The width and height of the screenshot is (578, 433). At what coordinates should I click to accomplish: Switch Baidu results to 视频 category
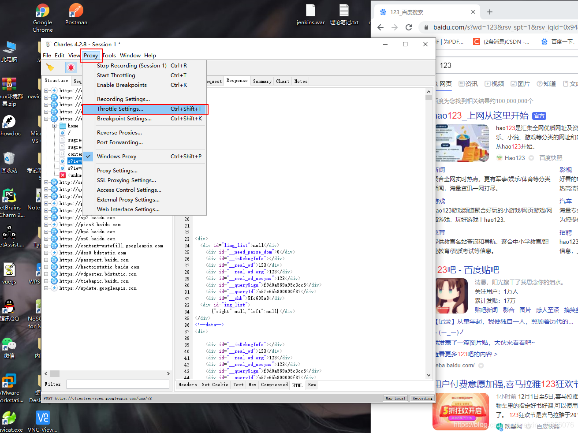point(494,84)
